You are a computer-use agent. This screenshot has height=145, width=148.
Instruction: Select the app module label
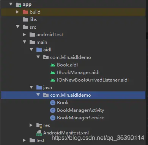pyautogui.click(x=27, y=5)
